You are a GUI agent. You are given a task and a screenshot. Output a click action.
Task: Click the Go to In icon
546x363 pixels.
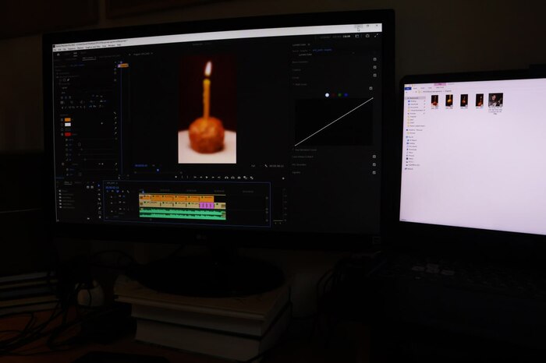tap(195, 178)
